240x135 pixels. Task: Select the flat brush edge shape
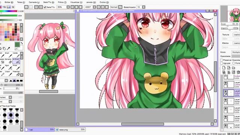[21, 81]
